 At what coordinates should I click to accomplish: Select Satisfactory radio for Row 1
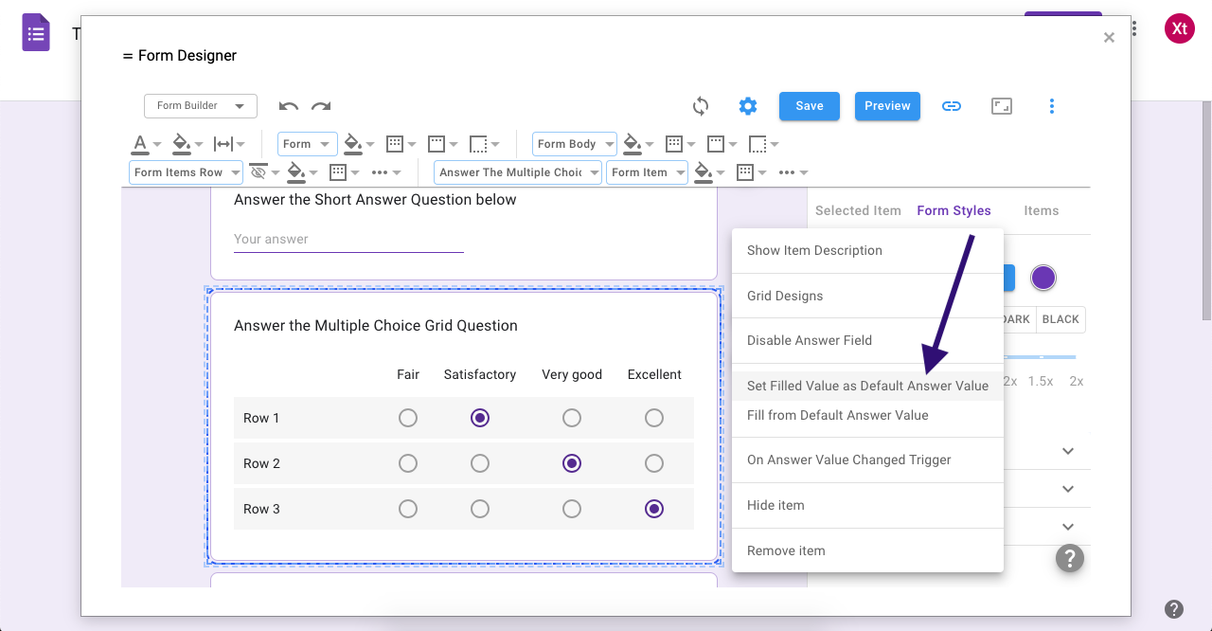click(480, 418)
